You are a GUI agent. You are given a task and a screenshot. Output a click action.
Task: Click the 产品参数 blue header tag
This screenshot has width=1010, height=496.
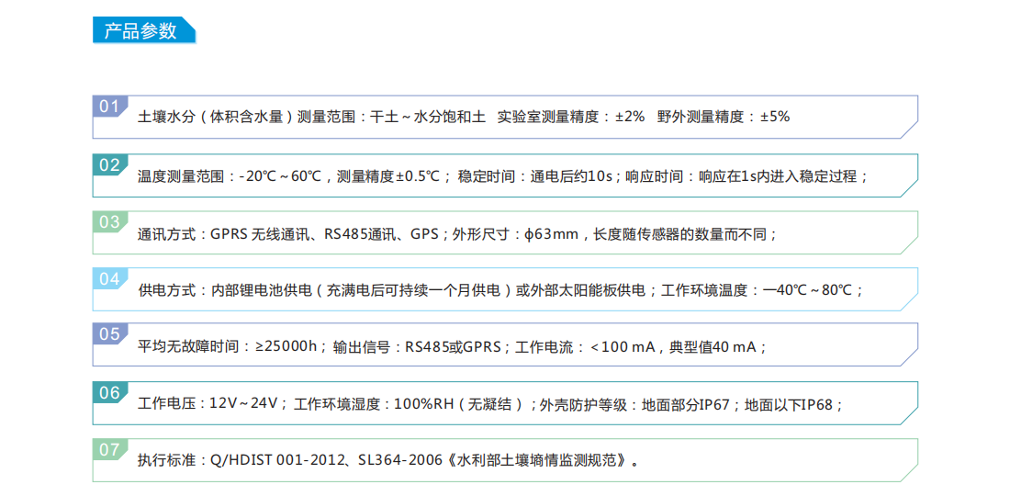pyautogui.click(x=141, y=30)
